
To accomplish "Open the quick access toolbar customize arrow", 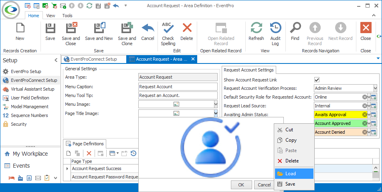I will point(126,5).
